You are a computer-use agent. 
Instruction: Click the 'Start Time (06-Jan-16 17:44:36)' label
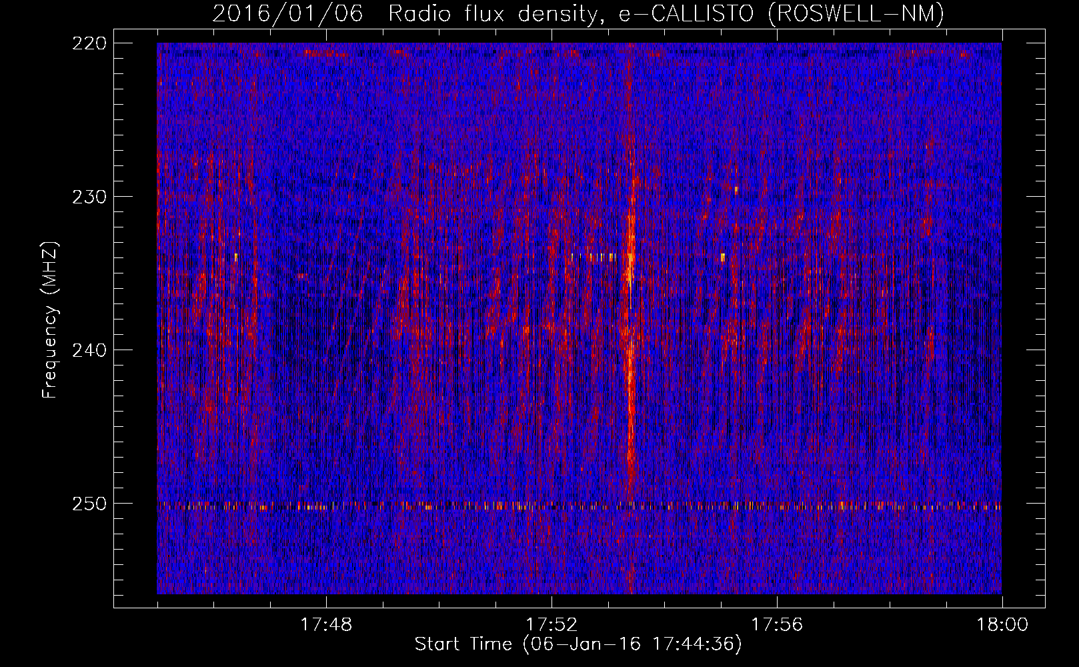pos(578,644)
